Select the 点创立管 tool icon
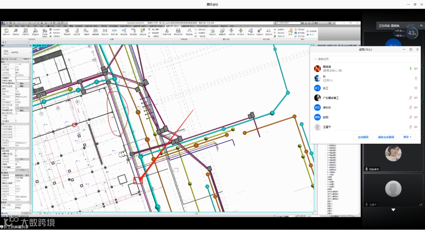 coord(76,31)
